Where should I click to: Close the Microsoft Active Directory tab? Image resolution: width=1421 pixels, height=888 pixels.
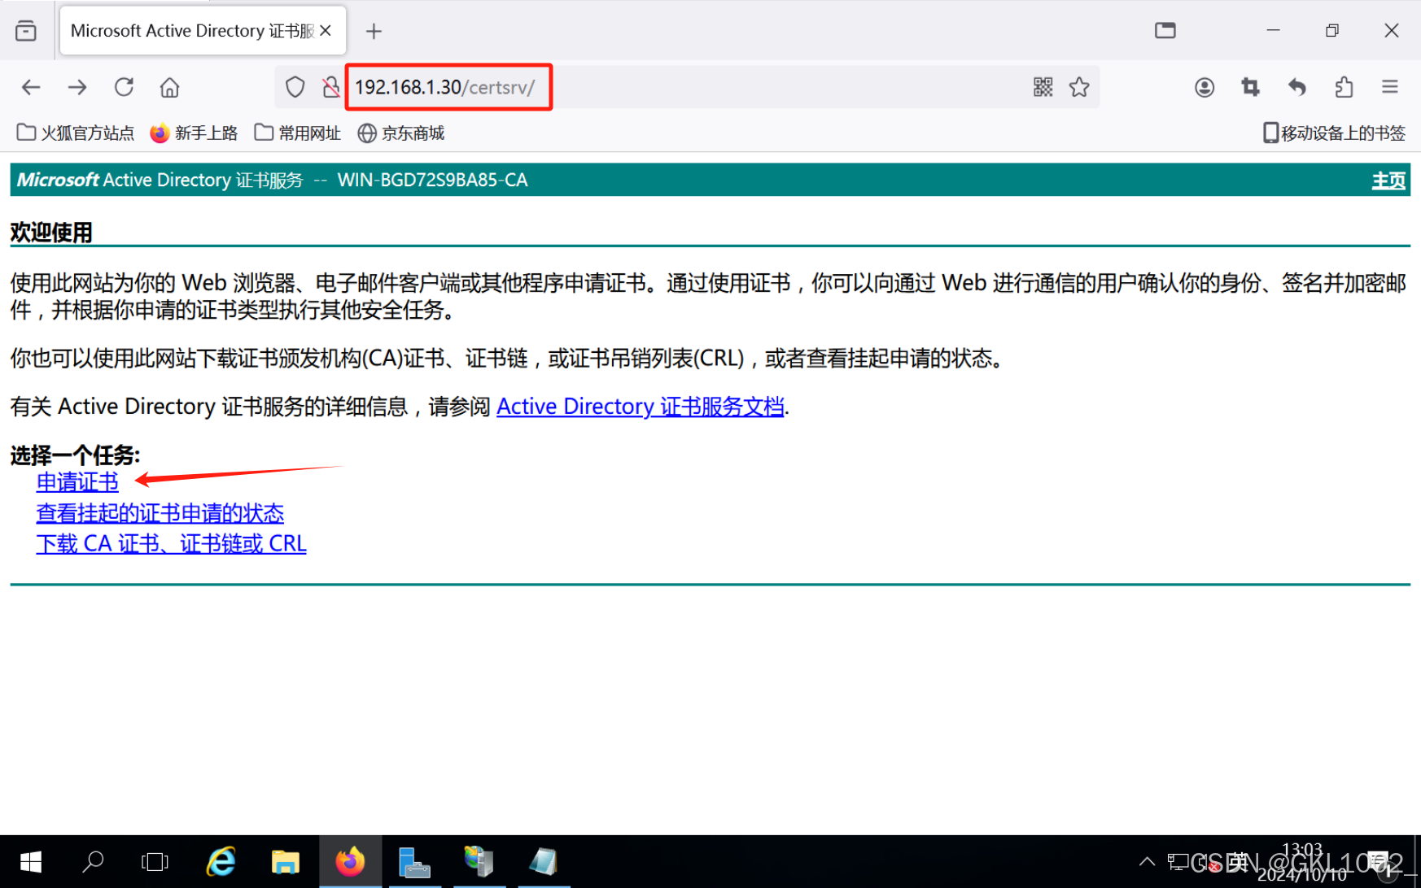pyautogui.click(x=326, y=31)
